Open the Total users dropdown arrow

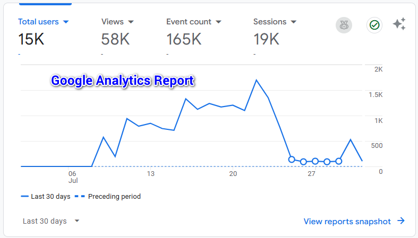tap(66, 22)
